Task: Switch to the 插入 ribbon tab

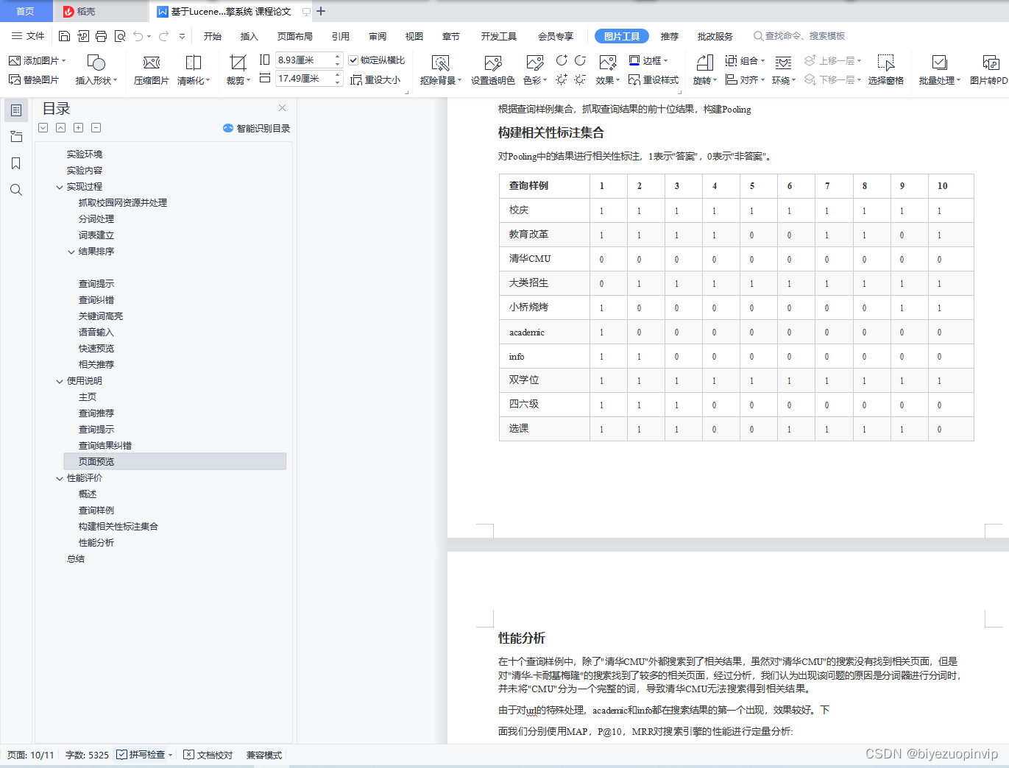Action: [x=249, y=36]
